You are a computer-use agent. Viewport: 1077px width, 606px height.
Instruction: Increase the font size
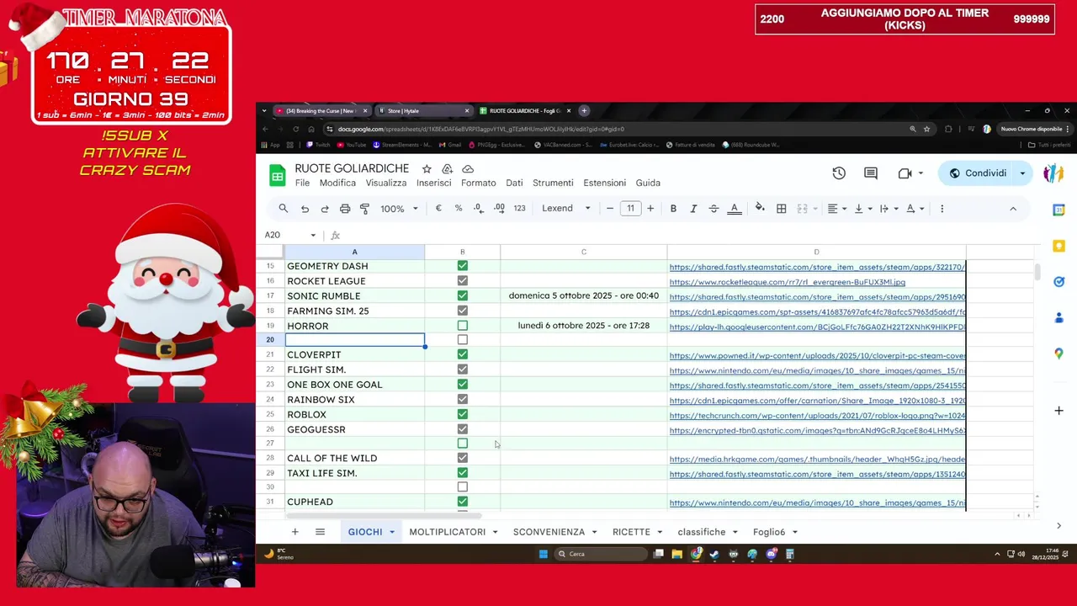650,209
